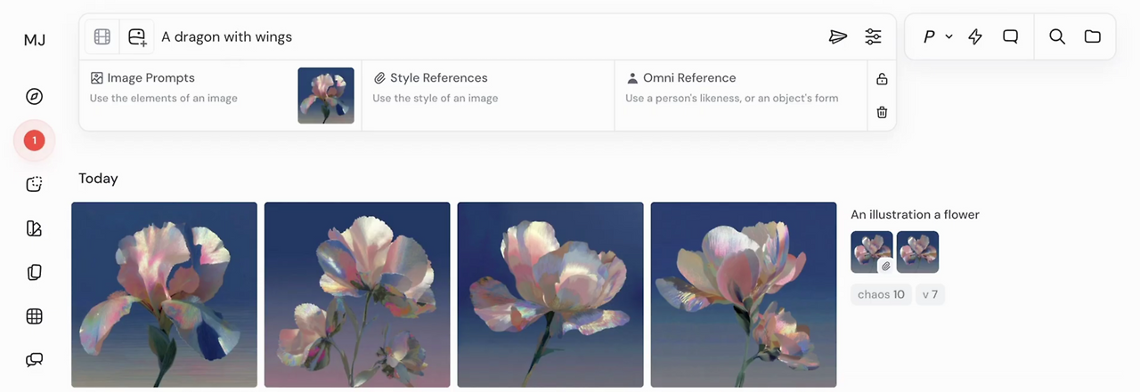This screenshot has width=1140, height=392.
Task: Open the search magnifier icon
Action: (x=1057, y=36)
